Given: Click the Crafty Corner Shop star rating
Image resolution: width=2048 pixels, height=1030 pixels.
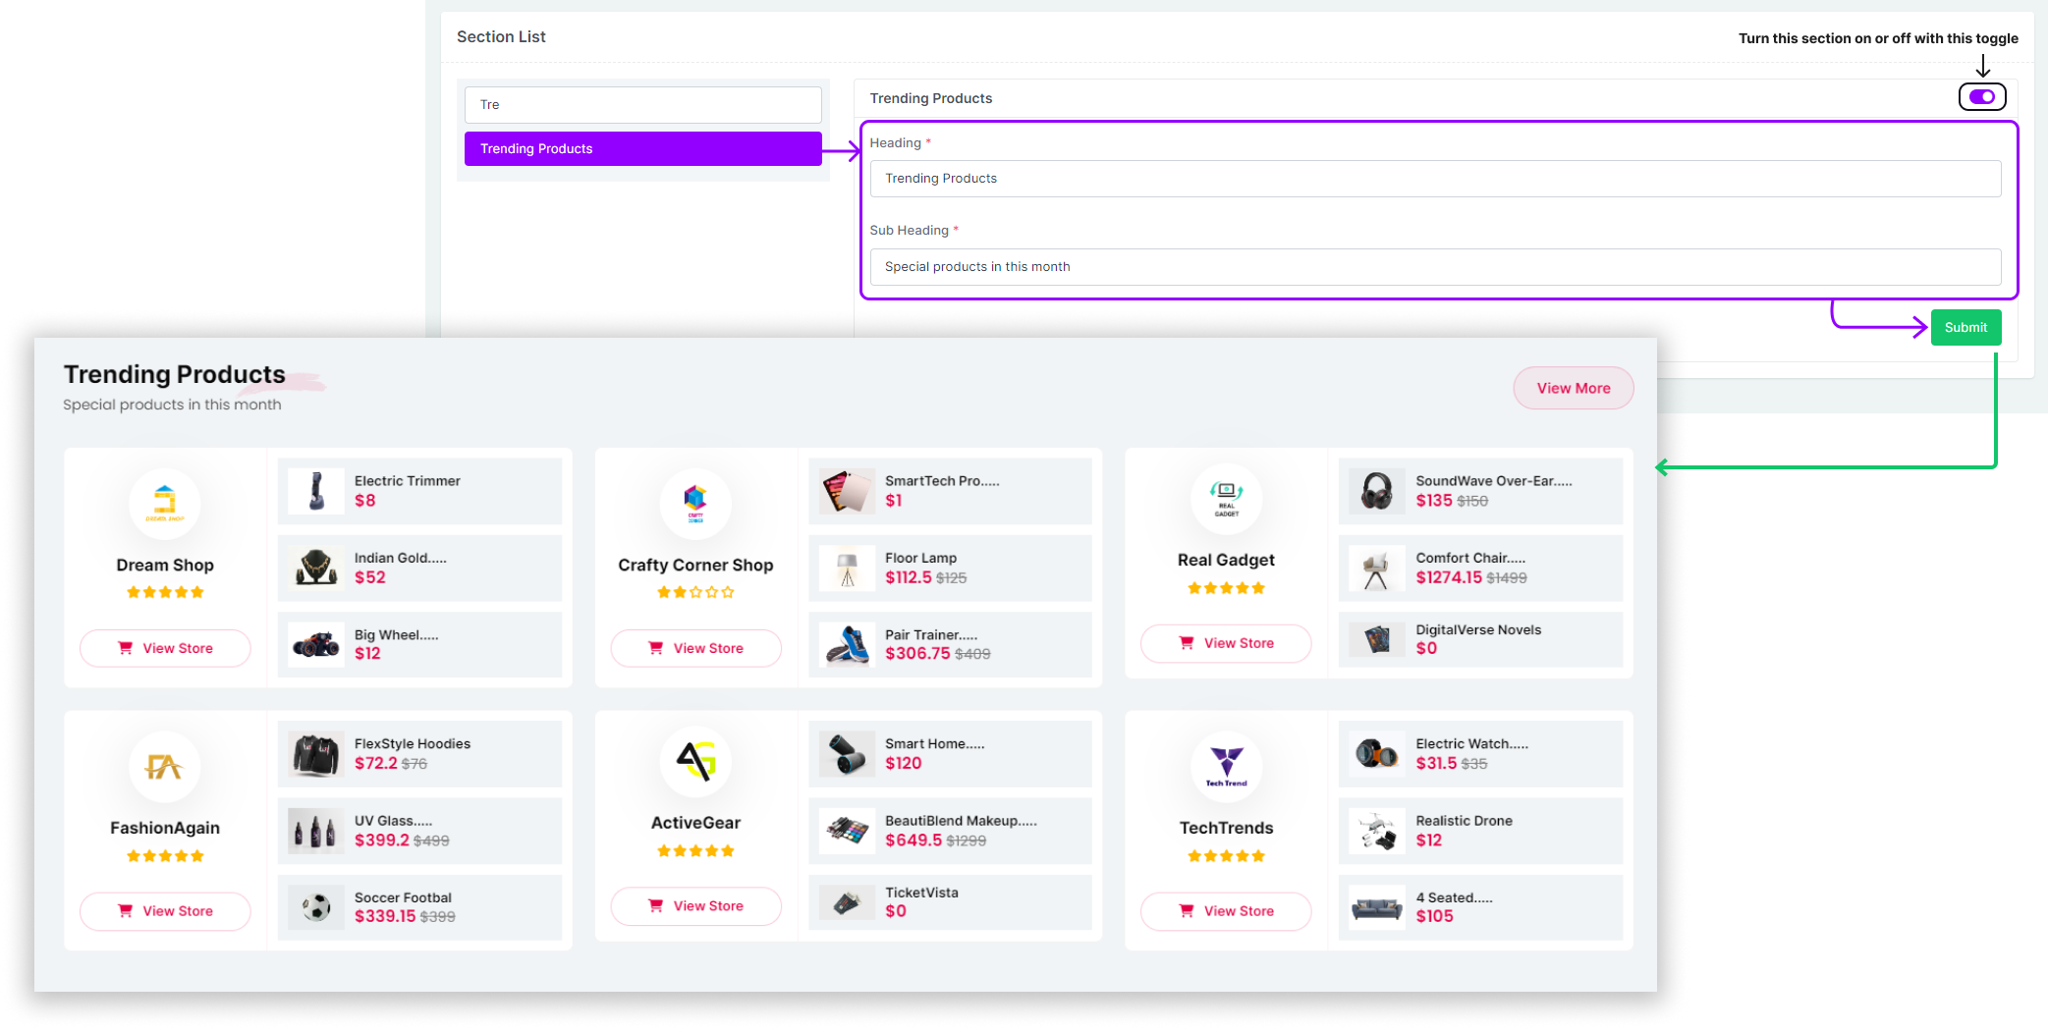Looking at the screenshot, I should (x=695, y=592).
